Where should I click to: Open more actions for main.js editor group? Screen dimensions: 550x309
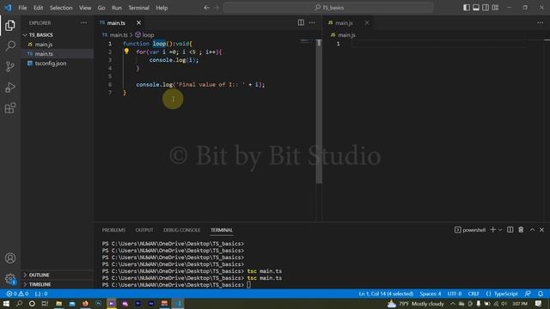[540, 23]
